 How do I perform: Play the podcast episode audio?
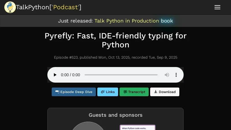pos(55,75)
